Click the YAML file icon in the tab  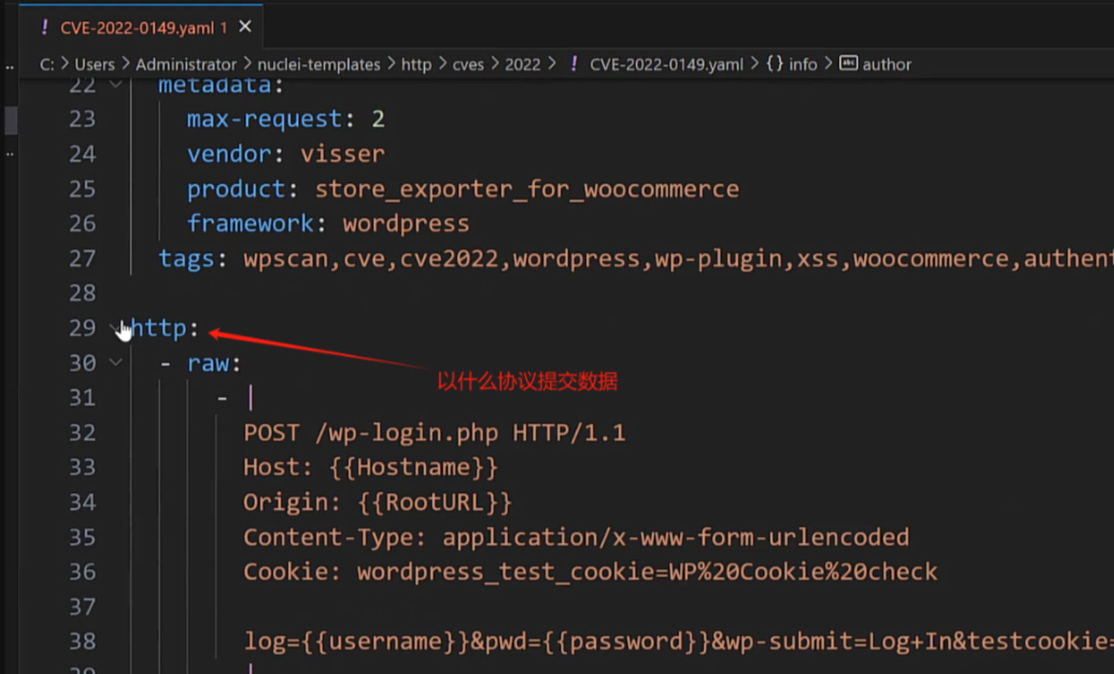[44, 27]
